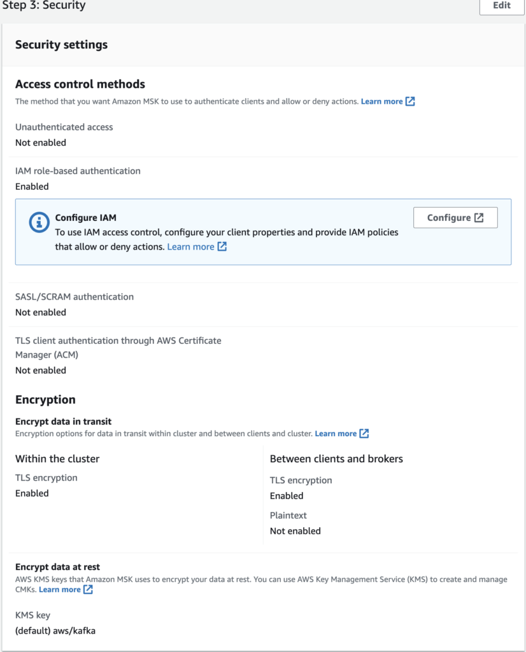Select the (default) aws/kafka KMS key value
This screenshot has height=652, width=526.
tap(55, 631)
